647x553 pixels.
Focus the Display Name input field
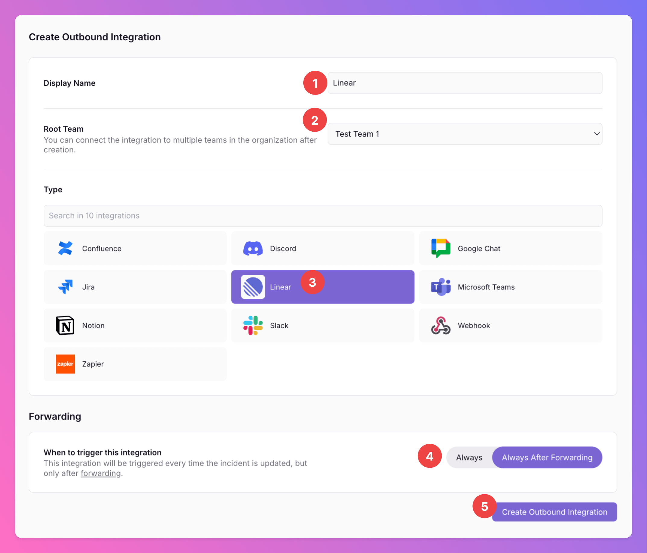(465, 83)
